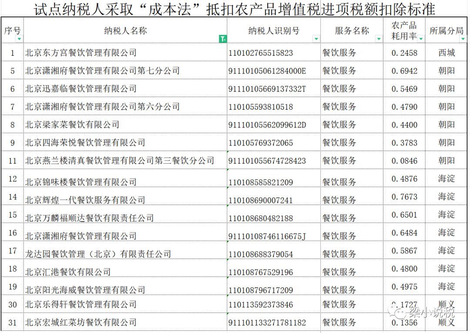470x333 pixels.
Task: Select the 农产品耗用率 header cell
Action: (x=404, y=30)
